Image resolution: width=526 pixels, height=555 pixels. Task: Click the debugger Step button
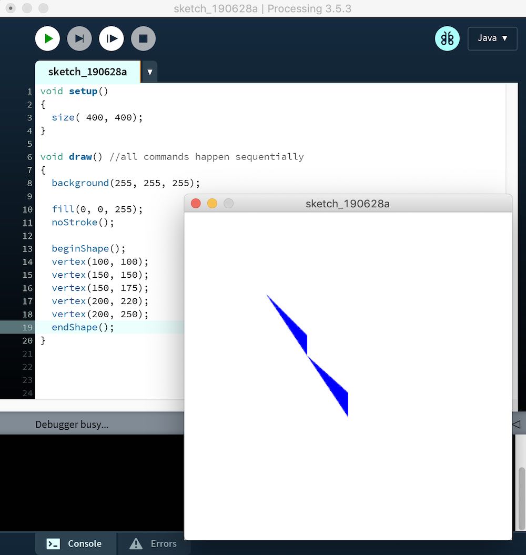[79, 38]
